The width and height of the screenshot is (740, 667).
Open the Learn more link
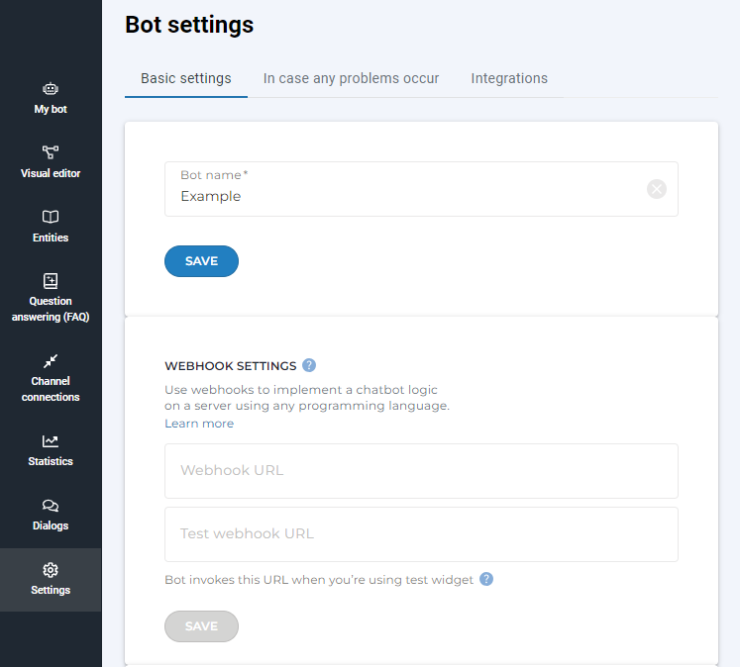[x=199, y=424]
